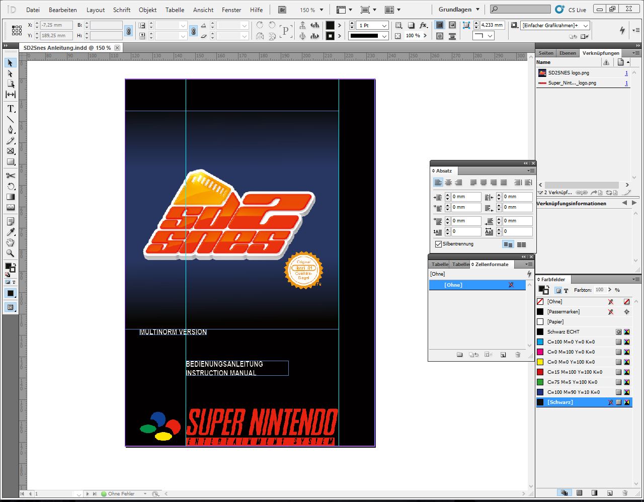Select the Hand tool
644x502 pixels.
click(10, 242)
